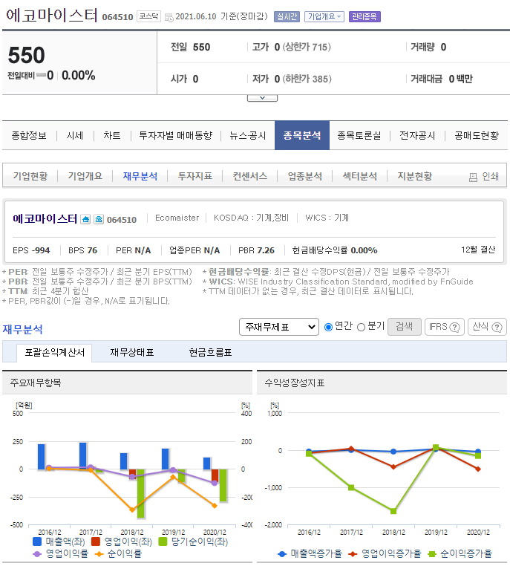This screenshot has height=566, width=510.
Task: Select the 재무분석 sub-tab
Action: (x=140, y=176)
